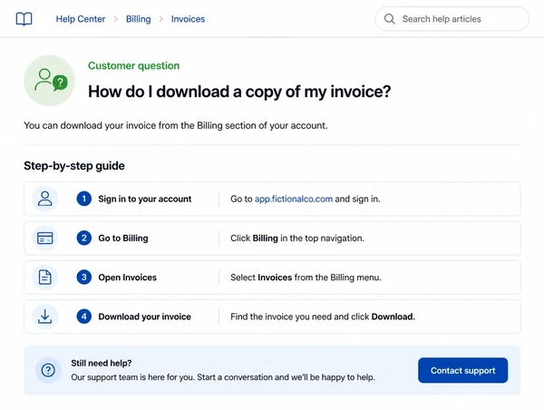Image resolution: width=544 pixels, height=410 pixels.
Task: Click the intro sentence about Billing section
Action: coord(176,125)
